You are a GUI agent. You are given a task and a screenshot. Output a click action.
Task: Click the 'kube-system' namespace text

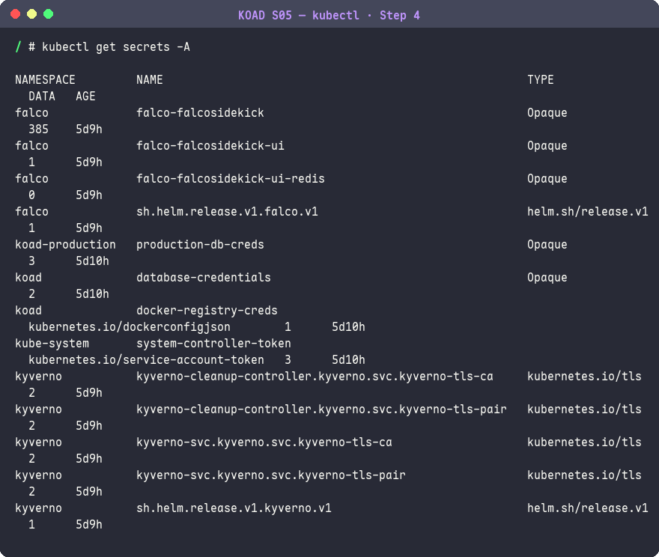[x=52, y=343]
